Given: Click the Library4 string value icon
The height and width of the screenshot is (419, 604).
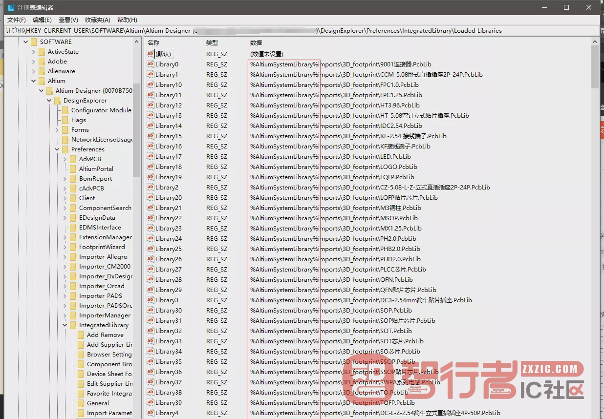Looking at the screenshot, I should [x=151, y=413].
